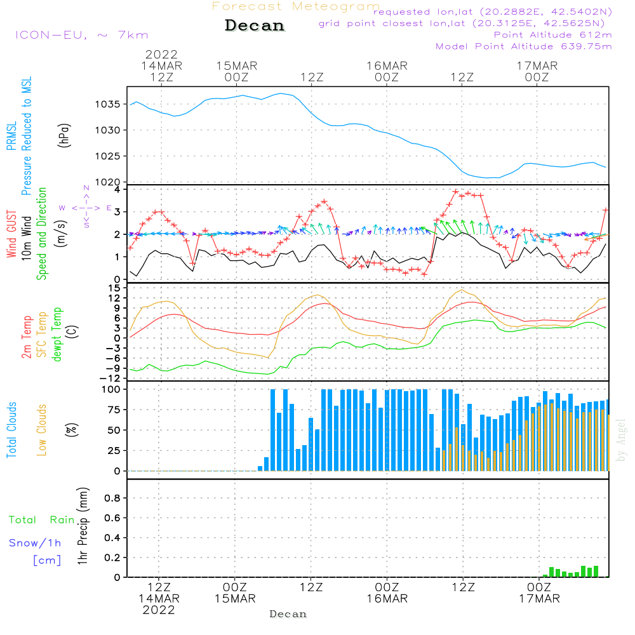This screenshot has height=635, width=635.
Task: Click the 'dewpt Temp' green label
Action: coord(57,334)
